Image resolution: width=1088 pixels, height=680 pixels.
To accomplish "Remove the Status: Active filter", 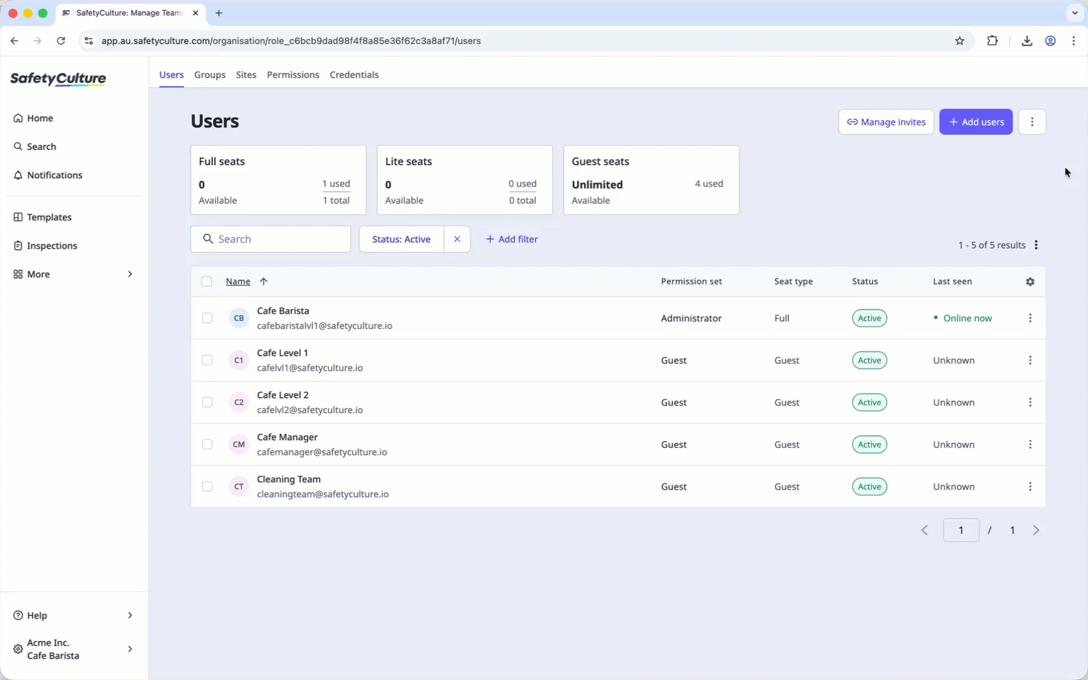I will (x=457, y=239).
